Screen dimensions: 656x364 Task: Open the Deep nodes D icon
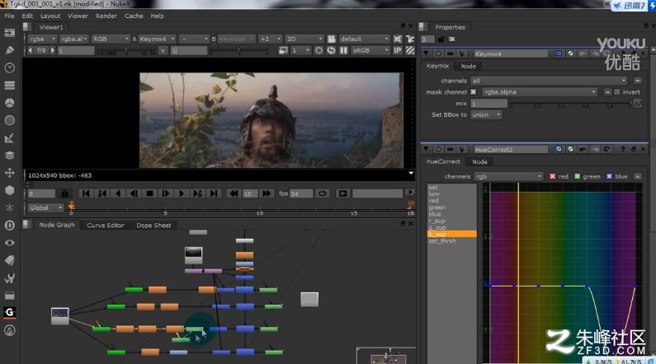point(9,226)
